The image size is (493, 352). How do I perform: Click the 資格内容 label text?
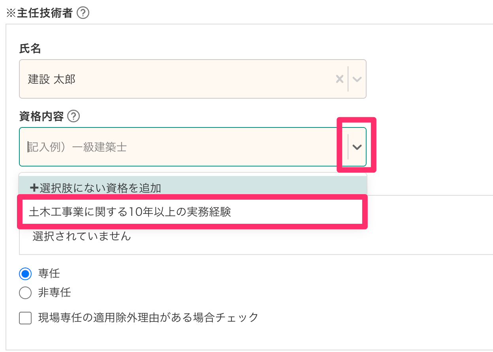(x=42, y=116)
